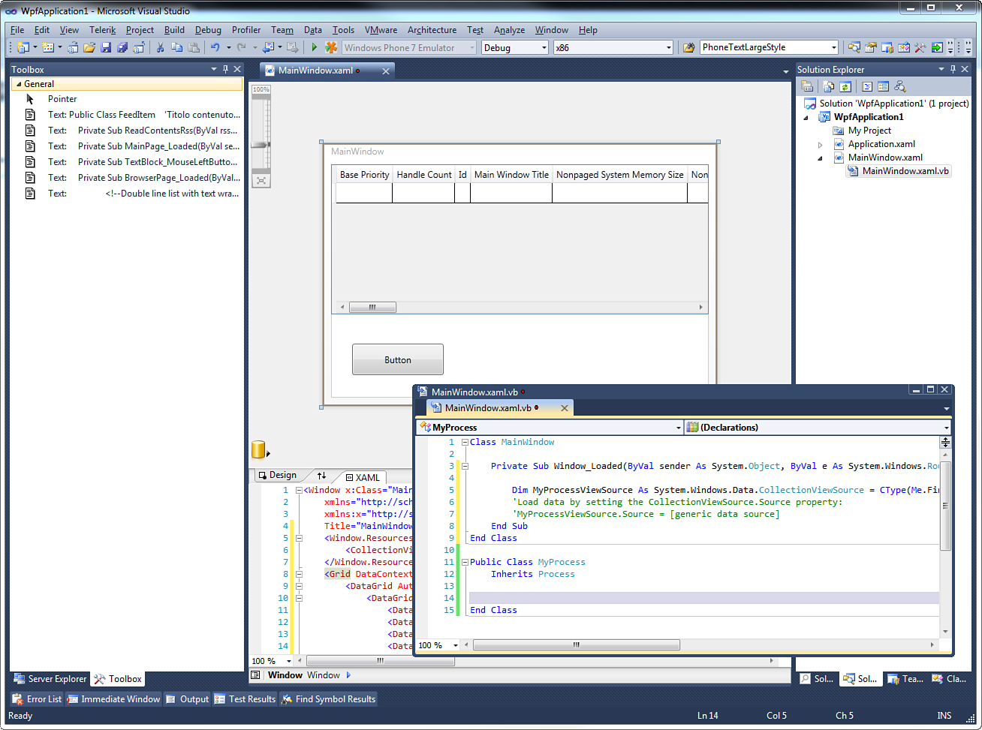Open the Properties Window toolbar icon
The height and width of the screenshot is (730, 982).
[871, 47]
